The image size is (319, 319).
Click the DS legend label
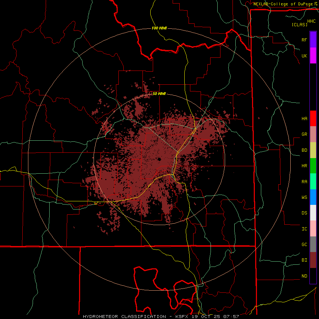[304, 213]
